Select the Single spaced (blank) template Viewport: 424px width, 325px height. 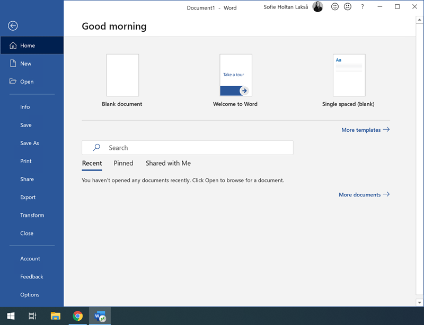click(349, 75)
